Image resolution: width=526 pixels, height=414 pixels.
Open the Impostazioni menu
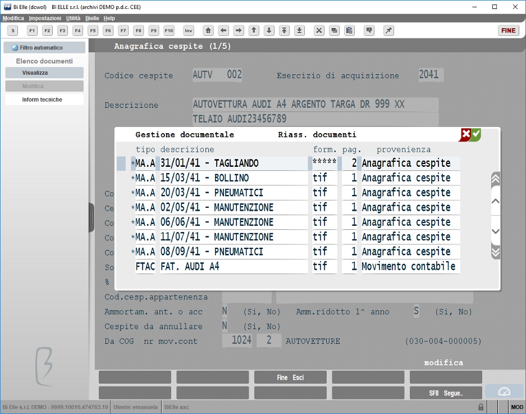pyautogui.click(x=45, y=18)
